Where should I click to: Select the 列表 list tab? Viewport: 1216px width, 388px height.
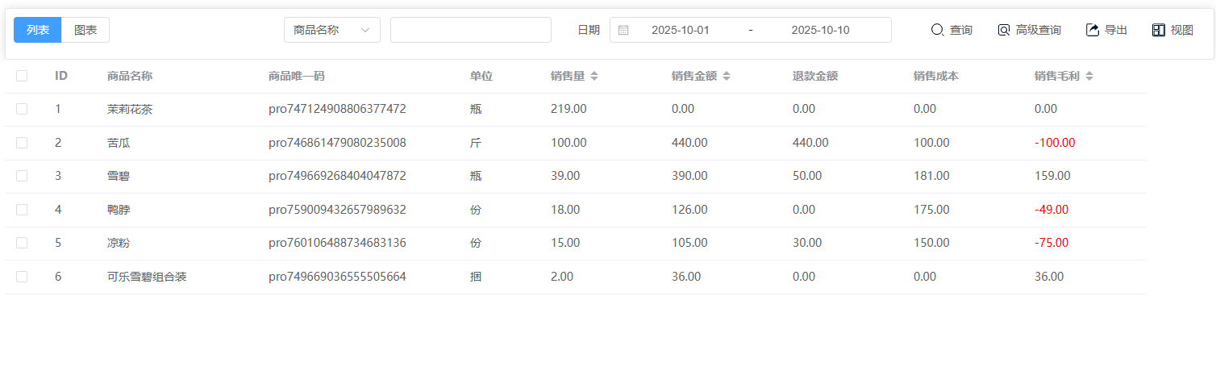pyautogui.click(x=38, y=30)
